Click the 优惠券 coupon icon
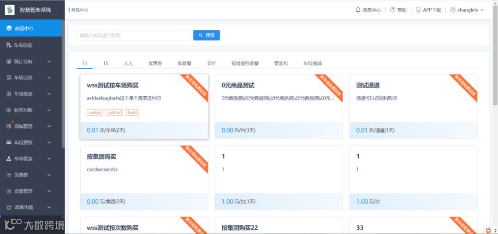Screen dimensions: 498x234 [x=9, y=175]
